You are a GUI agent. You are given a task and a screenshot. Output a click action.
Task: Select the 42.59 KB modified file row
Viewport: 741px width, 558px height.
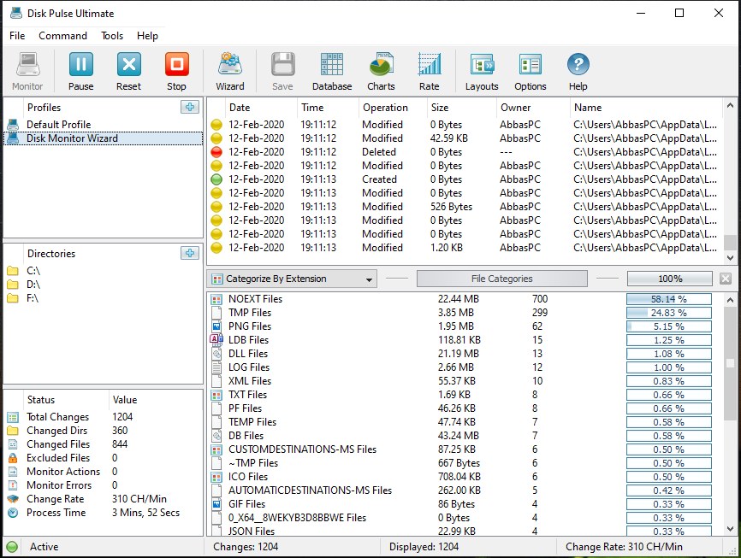click(465, 138)
